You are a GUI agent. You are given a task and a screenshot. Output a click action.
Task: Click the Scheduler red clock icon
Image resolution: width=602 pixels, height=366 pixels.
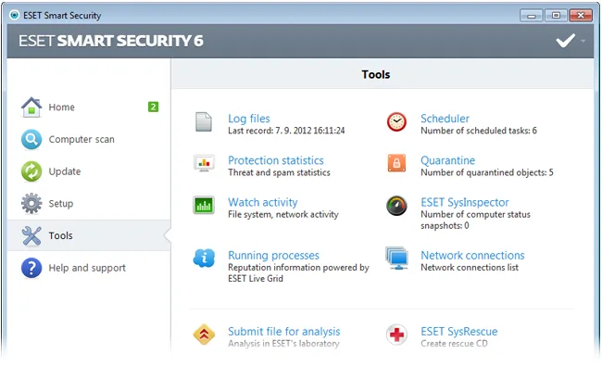pos(396,121)
